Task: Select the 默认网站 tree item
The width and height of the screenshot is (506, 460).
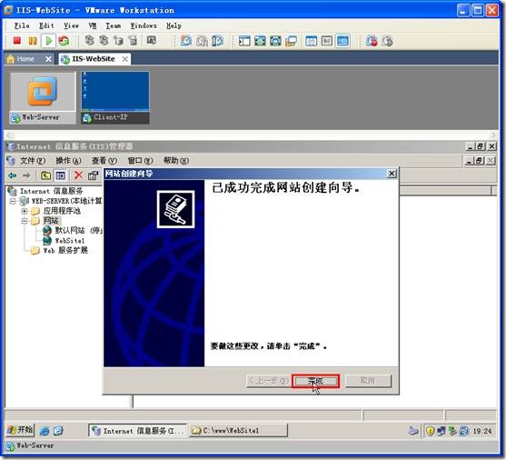Action: point(78,231)
